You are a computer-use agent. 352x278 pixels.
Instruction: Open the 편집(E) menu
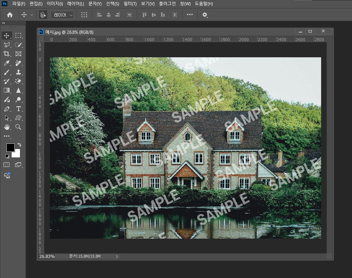pos(36,4)
